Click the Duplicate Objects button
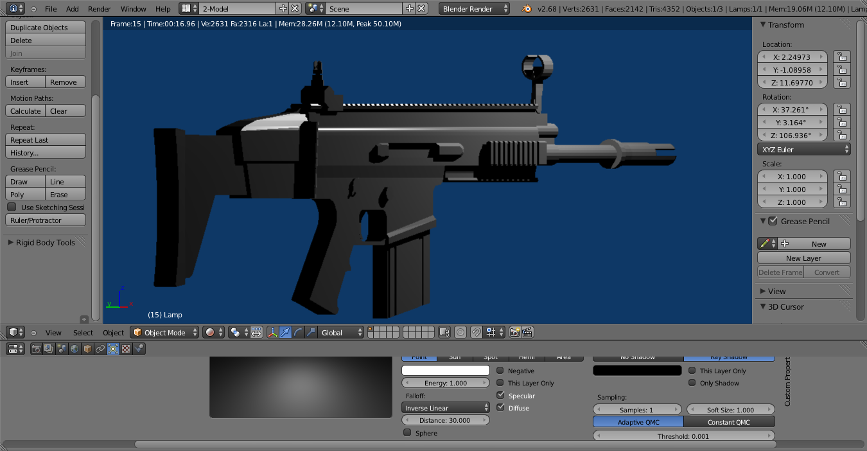Image resolution: width=867 pixels, height=451 pixels. point(46,28)
